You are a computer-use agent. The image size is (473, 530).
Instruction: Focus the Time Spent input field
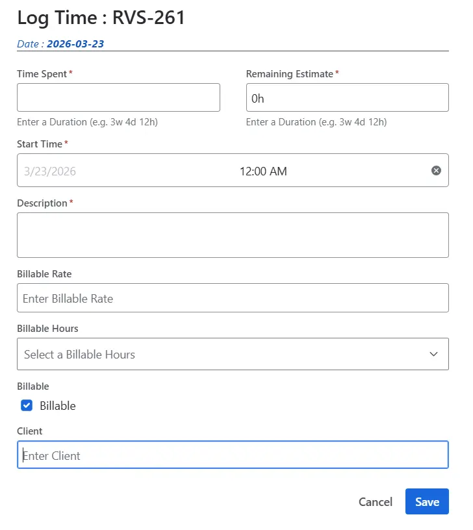[x=118, y=97]
